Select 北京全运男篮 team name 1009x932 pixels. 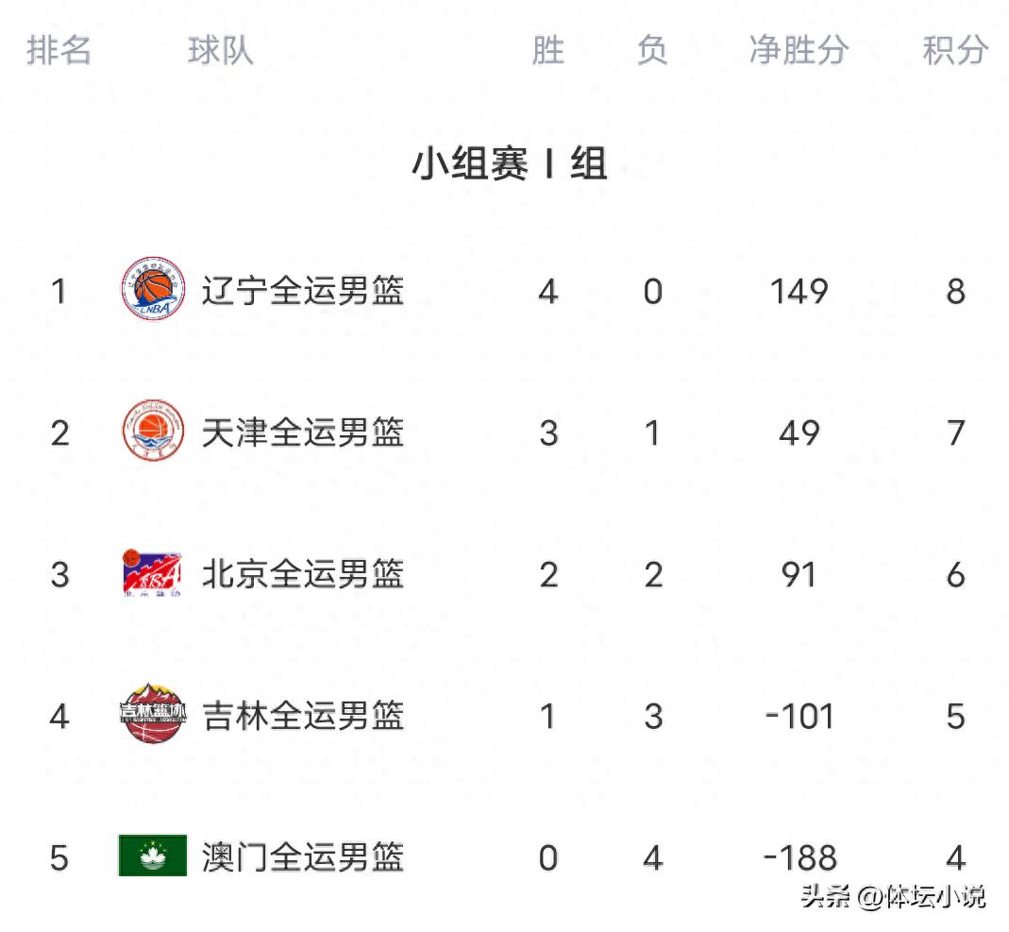coord(303,574)
